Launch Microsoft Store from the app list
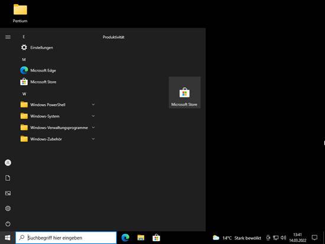Image resolution: width=325 pixels, height=244 pixels. [57, 82]
